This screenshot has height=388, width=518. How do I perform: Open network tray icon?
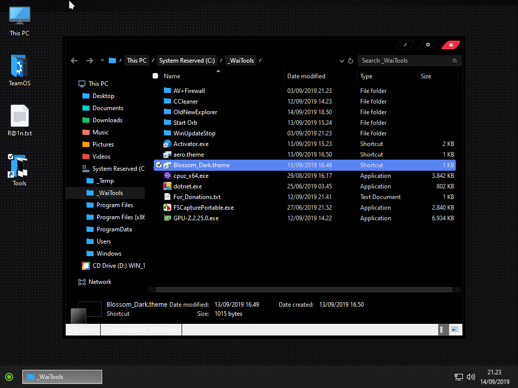pyautogui.click(x=458, y=377)
